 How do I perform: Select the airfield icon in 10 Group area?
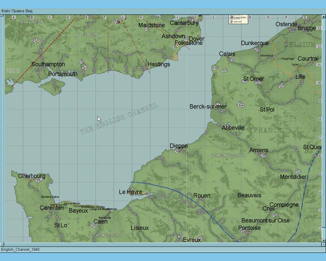(x=37, y=40)
